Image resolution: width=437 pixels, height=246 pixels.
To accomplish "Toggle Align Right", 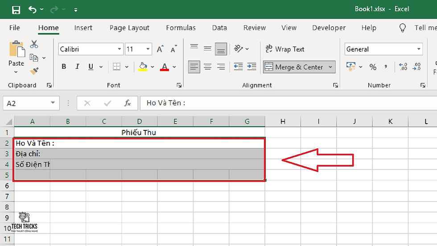I will [221, 67].
